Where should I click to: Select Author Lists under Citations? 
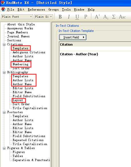click(x=23, y=56)
